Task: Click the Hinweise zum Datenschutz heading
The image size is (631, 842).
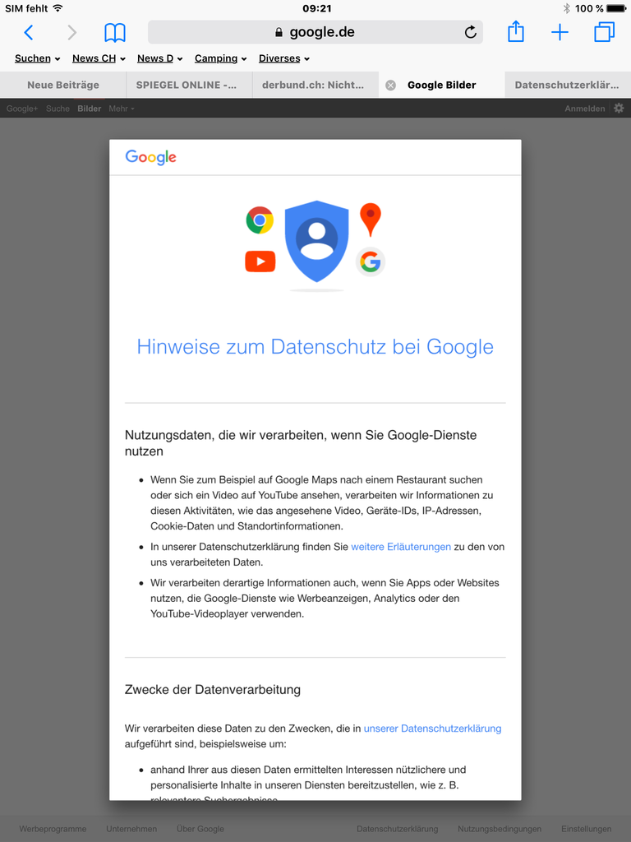Action: pyautogui.click(x=315, y=347)
